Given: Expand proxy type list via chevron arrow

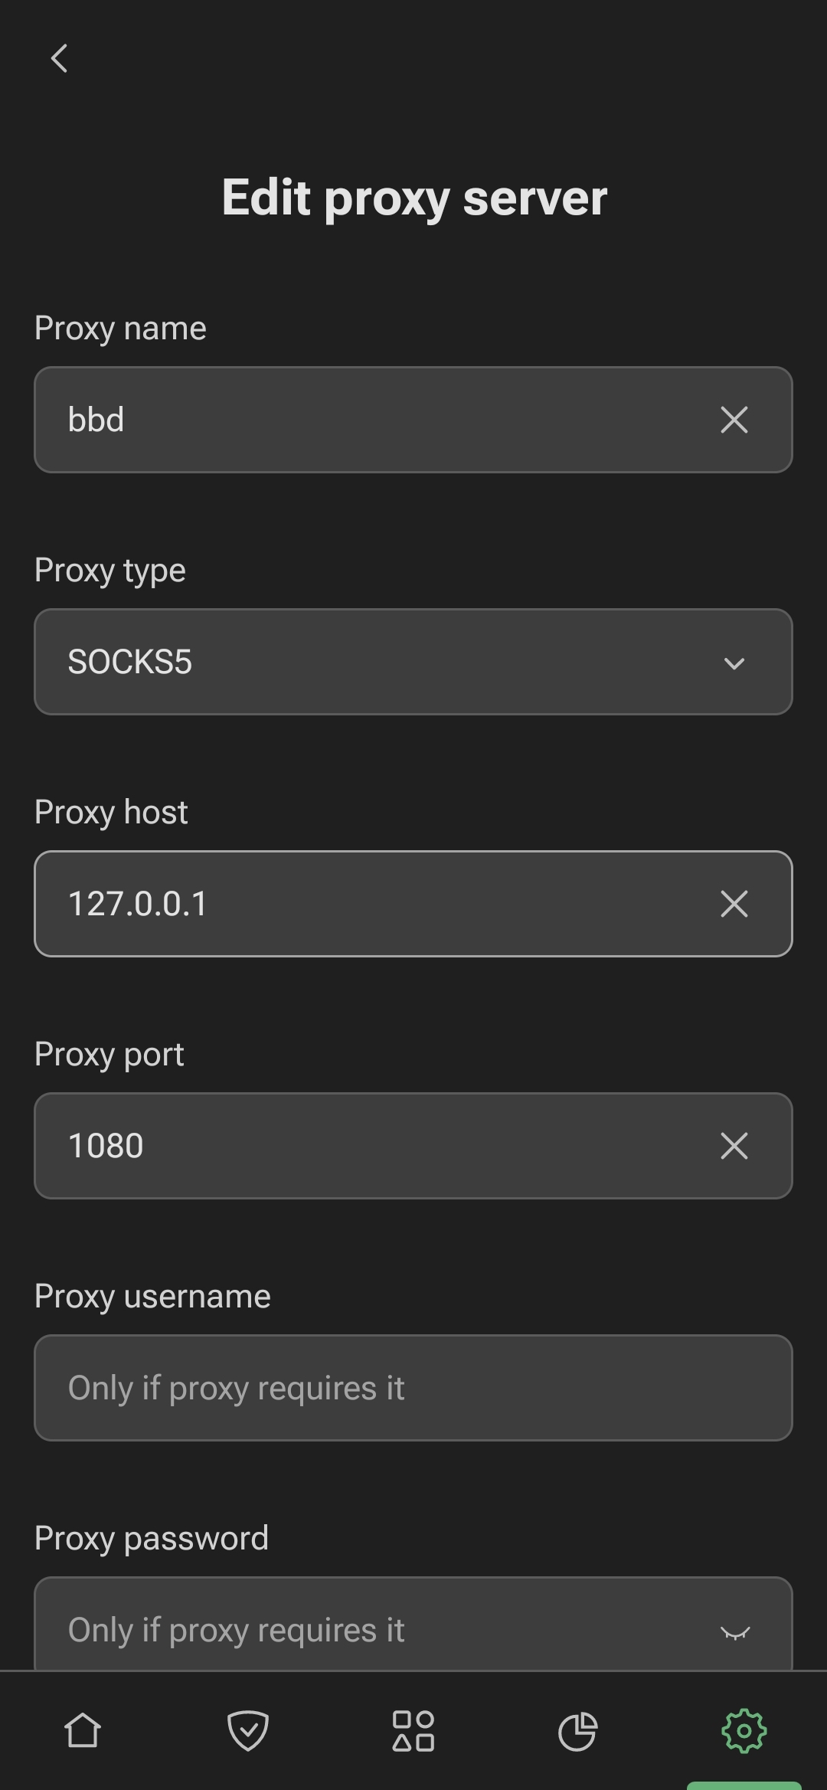Looking at the screenshot, I should pos(734,663).
